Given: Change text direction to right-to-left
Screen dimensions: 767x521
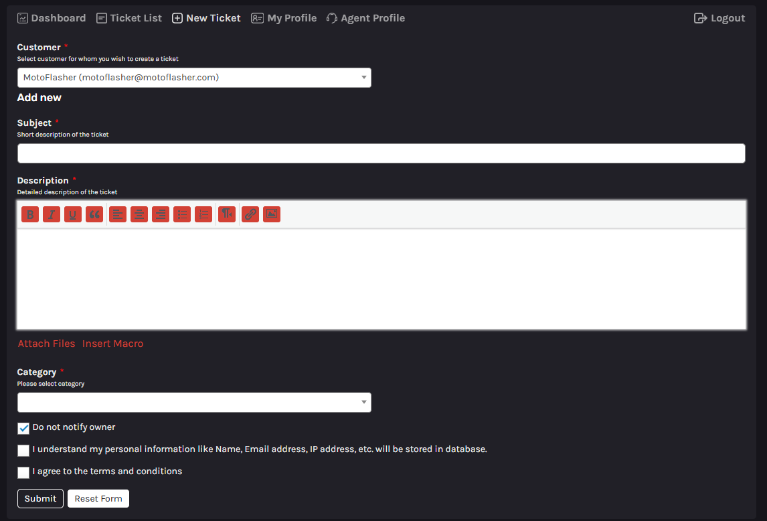Looking at the screenshot, I should (227, 214).
